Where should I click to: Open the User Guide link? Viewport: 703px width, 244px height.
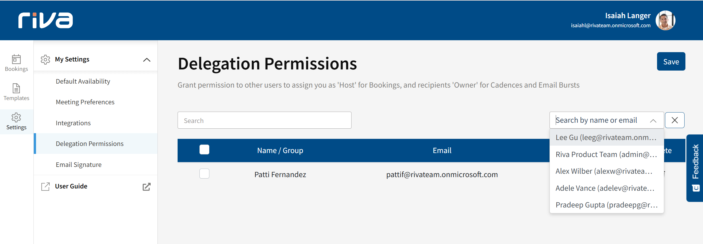[71, 186]
